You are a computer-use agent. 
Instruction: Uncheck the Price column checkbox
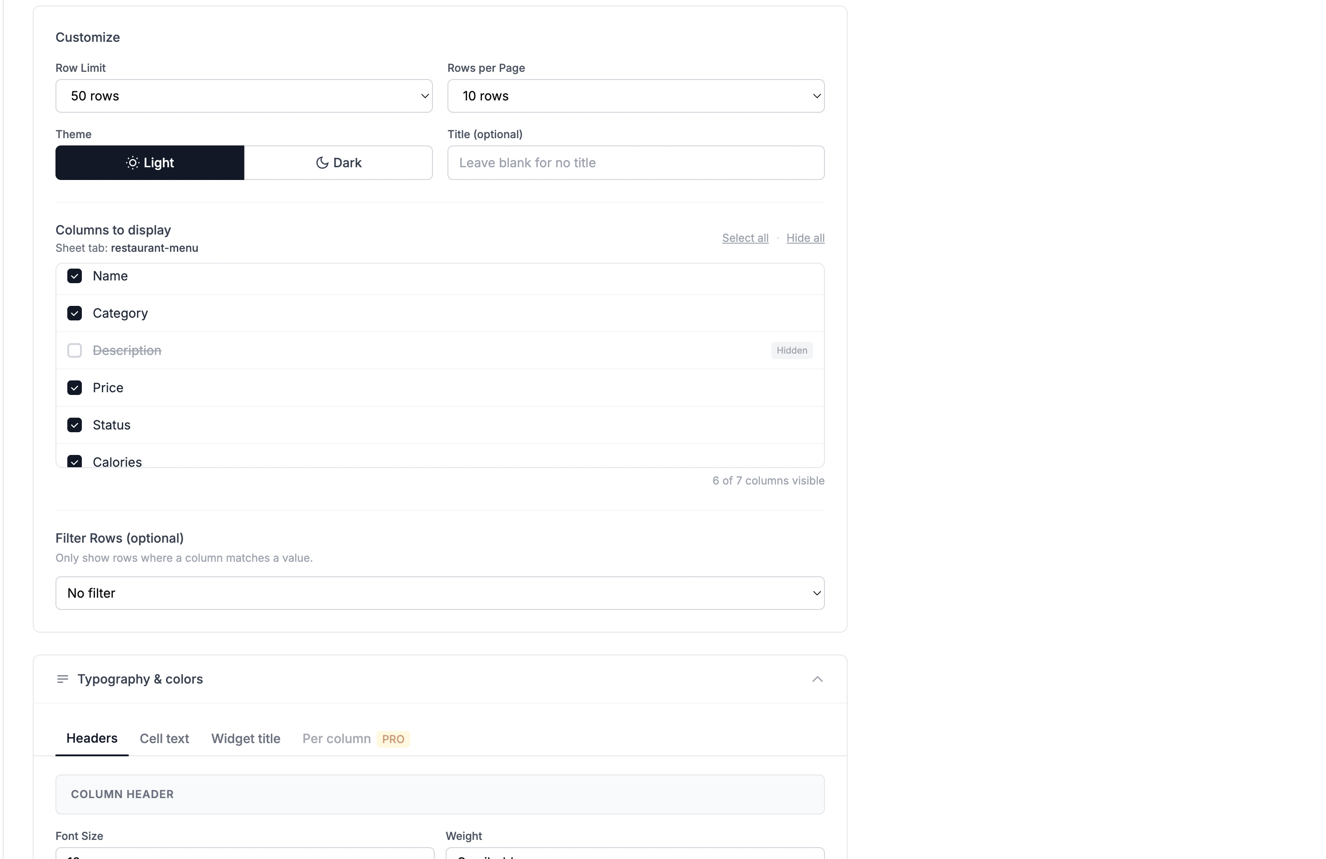pyautogui.click(x=75, y=388)
